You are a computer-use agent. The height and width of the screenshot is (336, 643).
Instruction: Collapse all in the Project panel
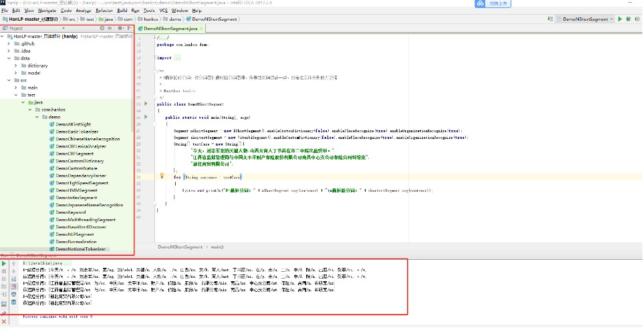point(110,28)
